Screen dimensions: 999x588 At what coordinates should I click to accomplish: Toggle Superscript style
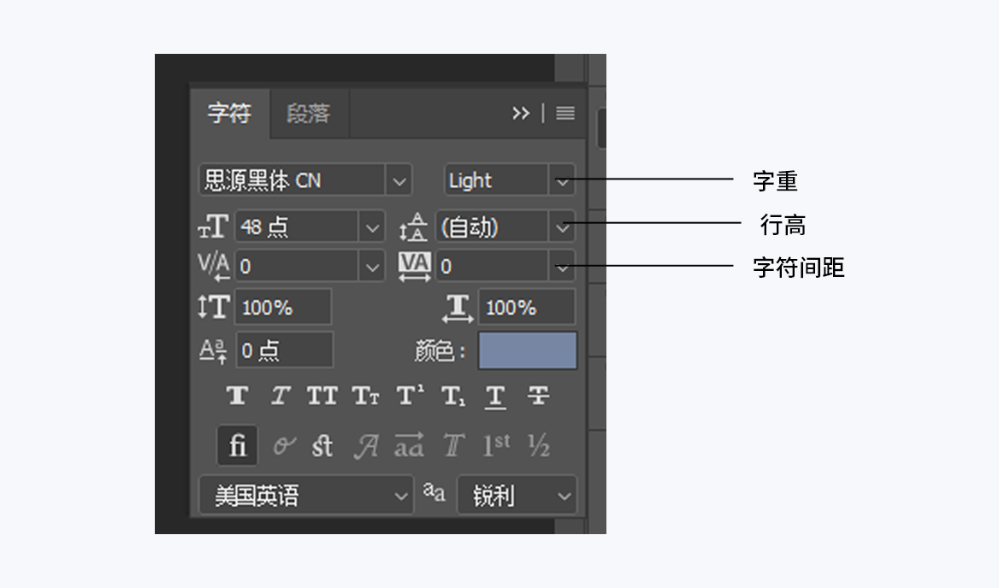(x=410, y=395)
